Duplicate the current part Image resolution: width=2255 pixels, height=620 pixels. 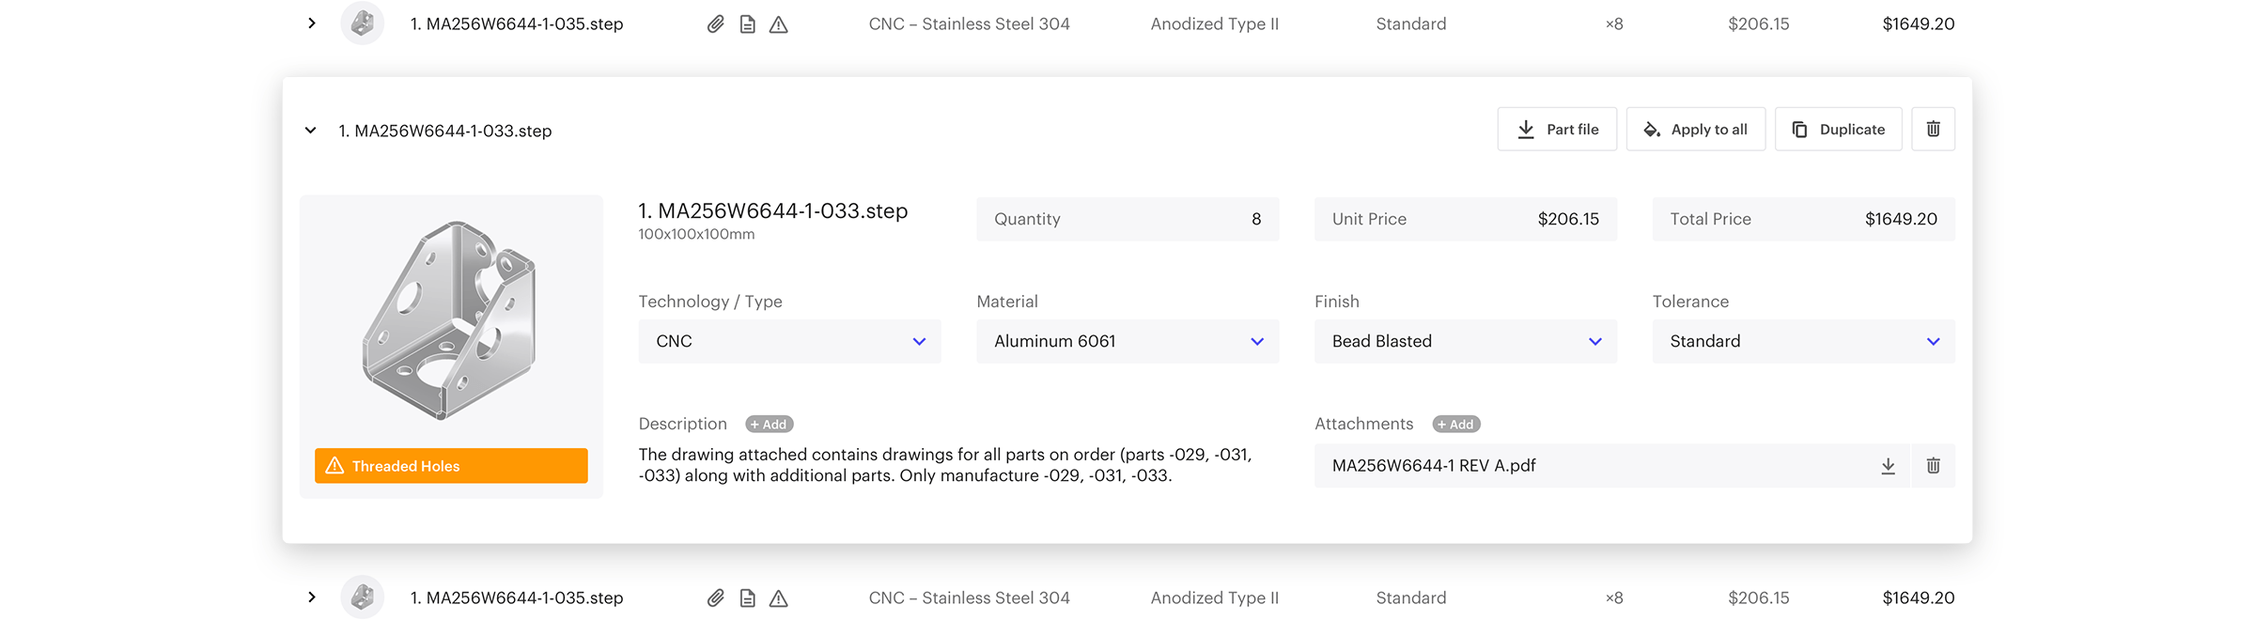click(x=1838, y=130)
